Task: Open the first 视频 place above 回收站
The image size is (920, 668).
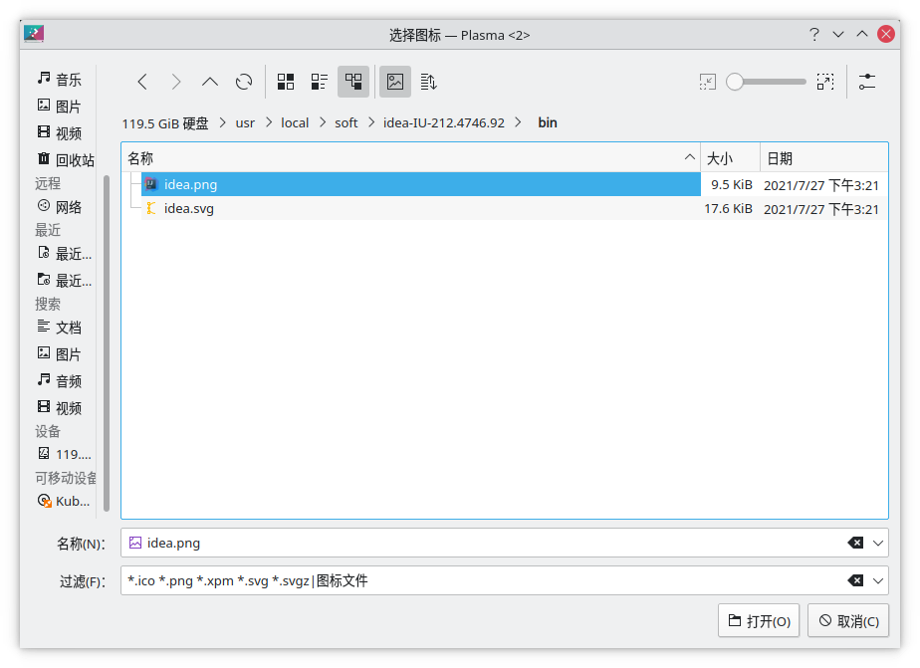Action: pos(60,133)
